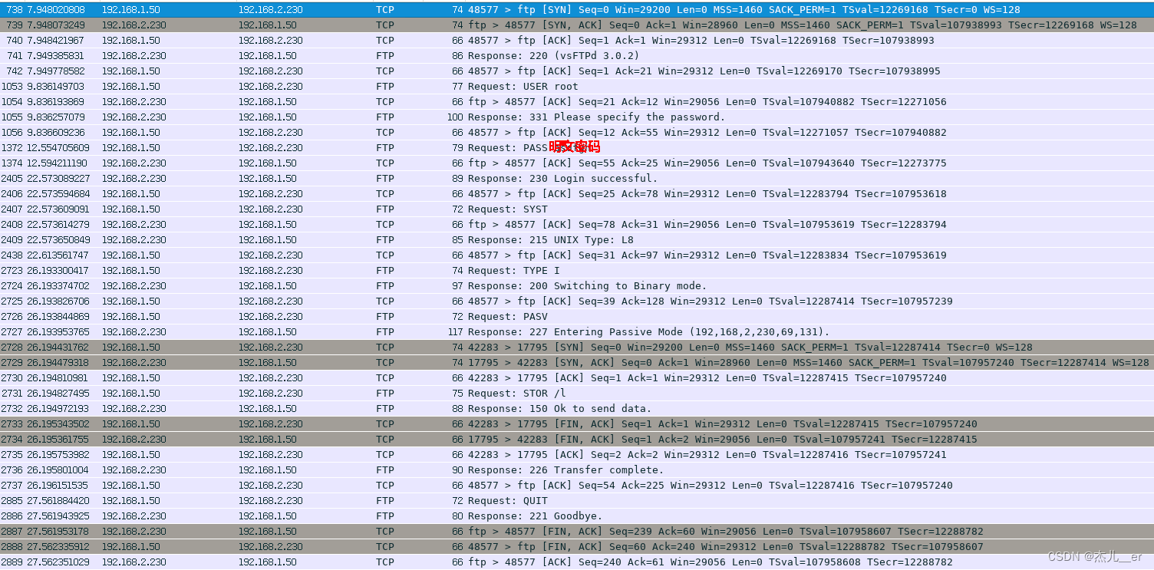Click packet 2408 ACK Seq=78 Ack=31
This screenshot has width=1154, height=570.
pyautogui.click(x=577, y=225)
